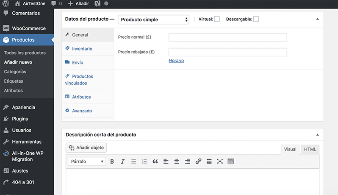Open the WooCommerce menu

pos(27,28)
